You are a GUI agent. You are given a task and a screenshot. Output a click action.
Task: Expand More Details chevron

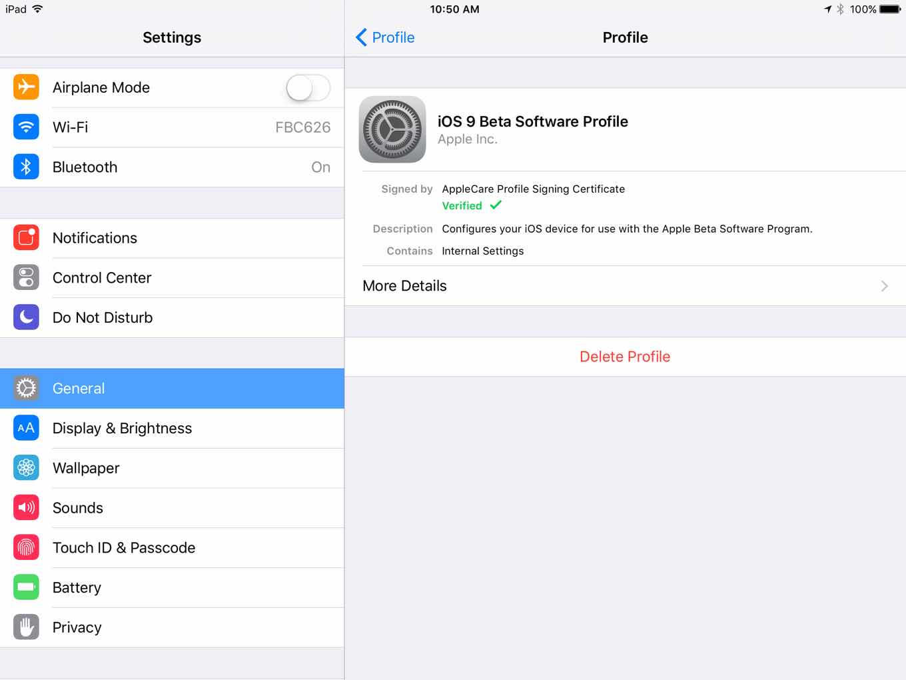pyautogui.click(x=885, y=286)
